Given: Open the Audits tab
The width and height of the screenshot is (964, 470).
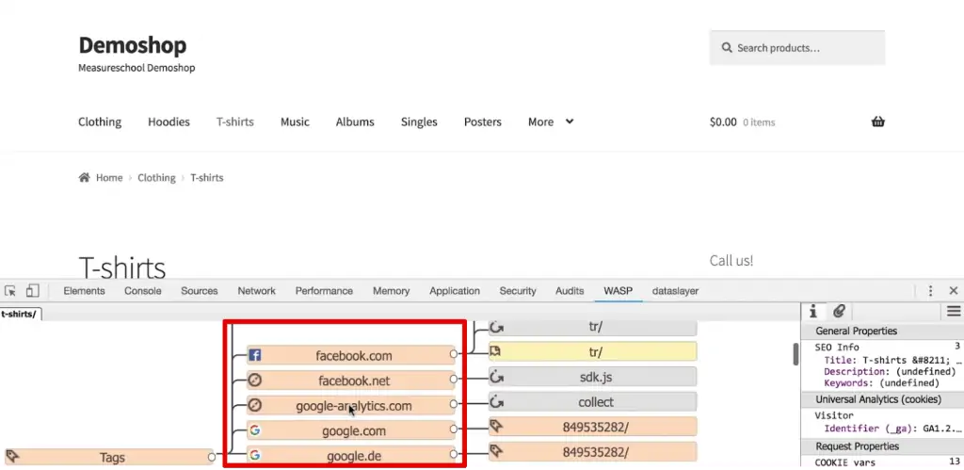Looking at the screenshot, I should tap(570, 291).
